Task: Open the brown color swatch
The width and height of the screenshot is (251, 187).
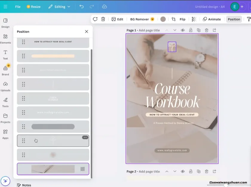Action: (163, 19)
